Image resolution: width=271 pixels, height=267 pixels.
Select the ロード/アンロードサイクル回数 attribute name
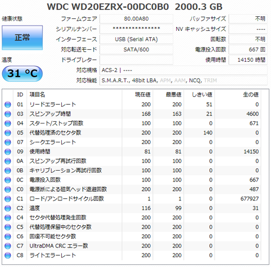67,199
